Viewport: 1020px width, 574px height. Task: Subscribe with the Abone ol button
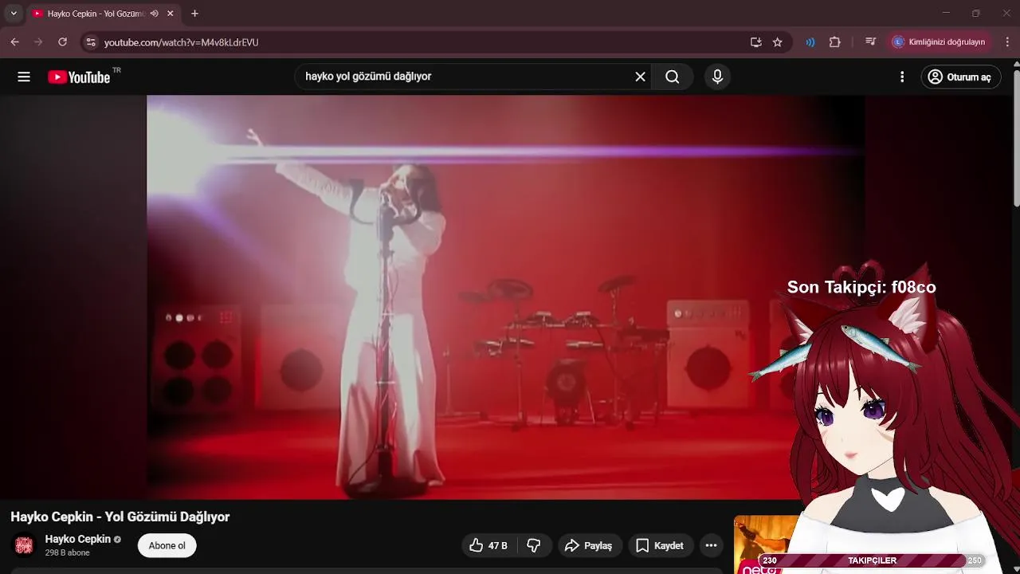(x=167, y=545)
